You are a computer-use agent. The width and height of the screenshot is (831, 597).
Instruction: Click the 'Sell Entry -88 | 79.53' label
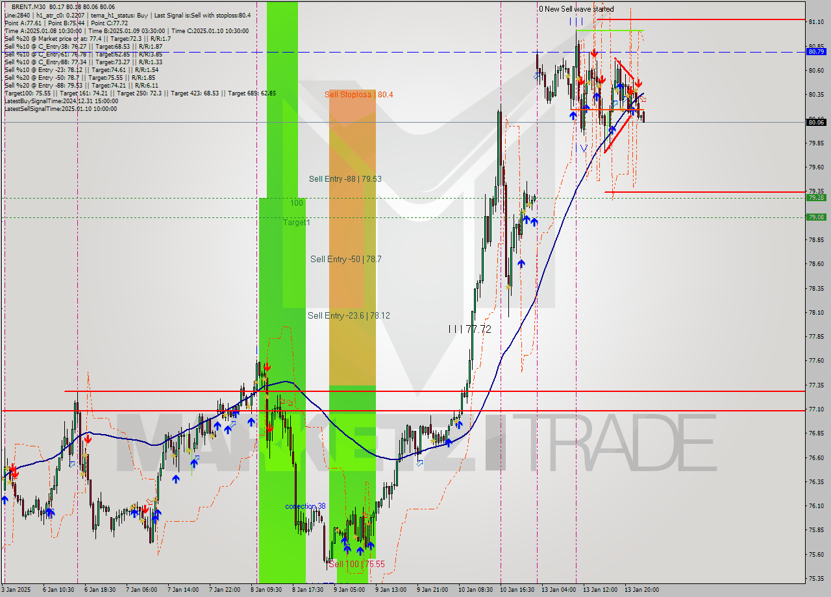(345, 179)
